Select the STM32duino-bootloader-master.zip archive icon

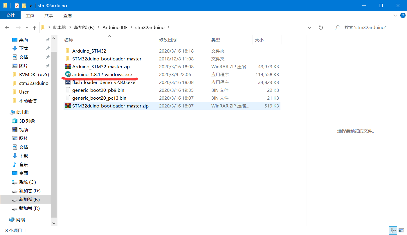click(68, 106)
